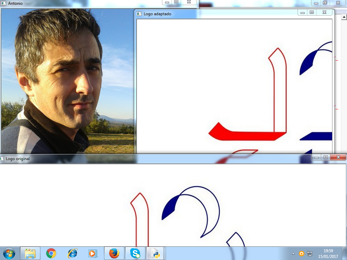Screen dimensions: 347x260
Task: Switch to Skype in the taskbar
Action: click(x=135, y=253)
